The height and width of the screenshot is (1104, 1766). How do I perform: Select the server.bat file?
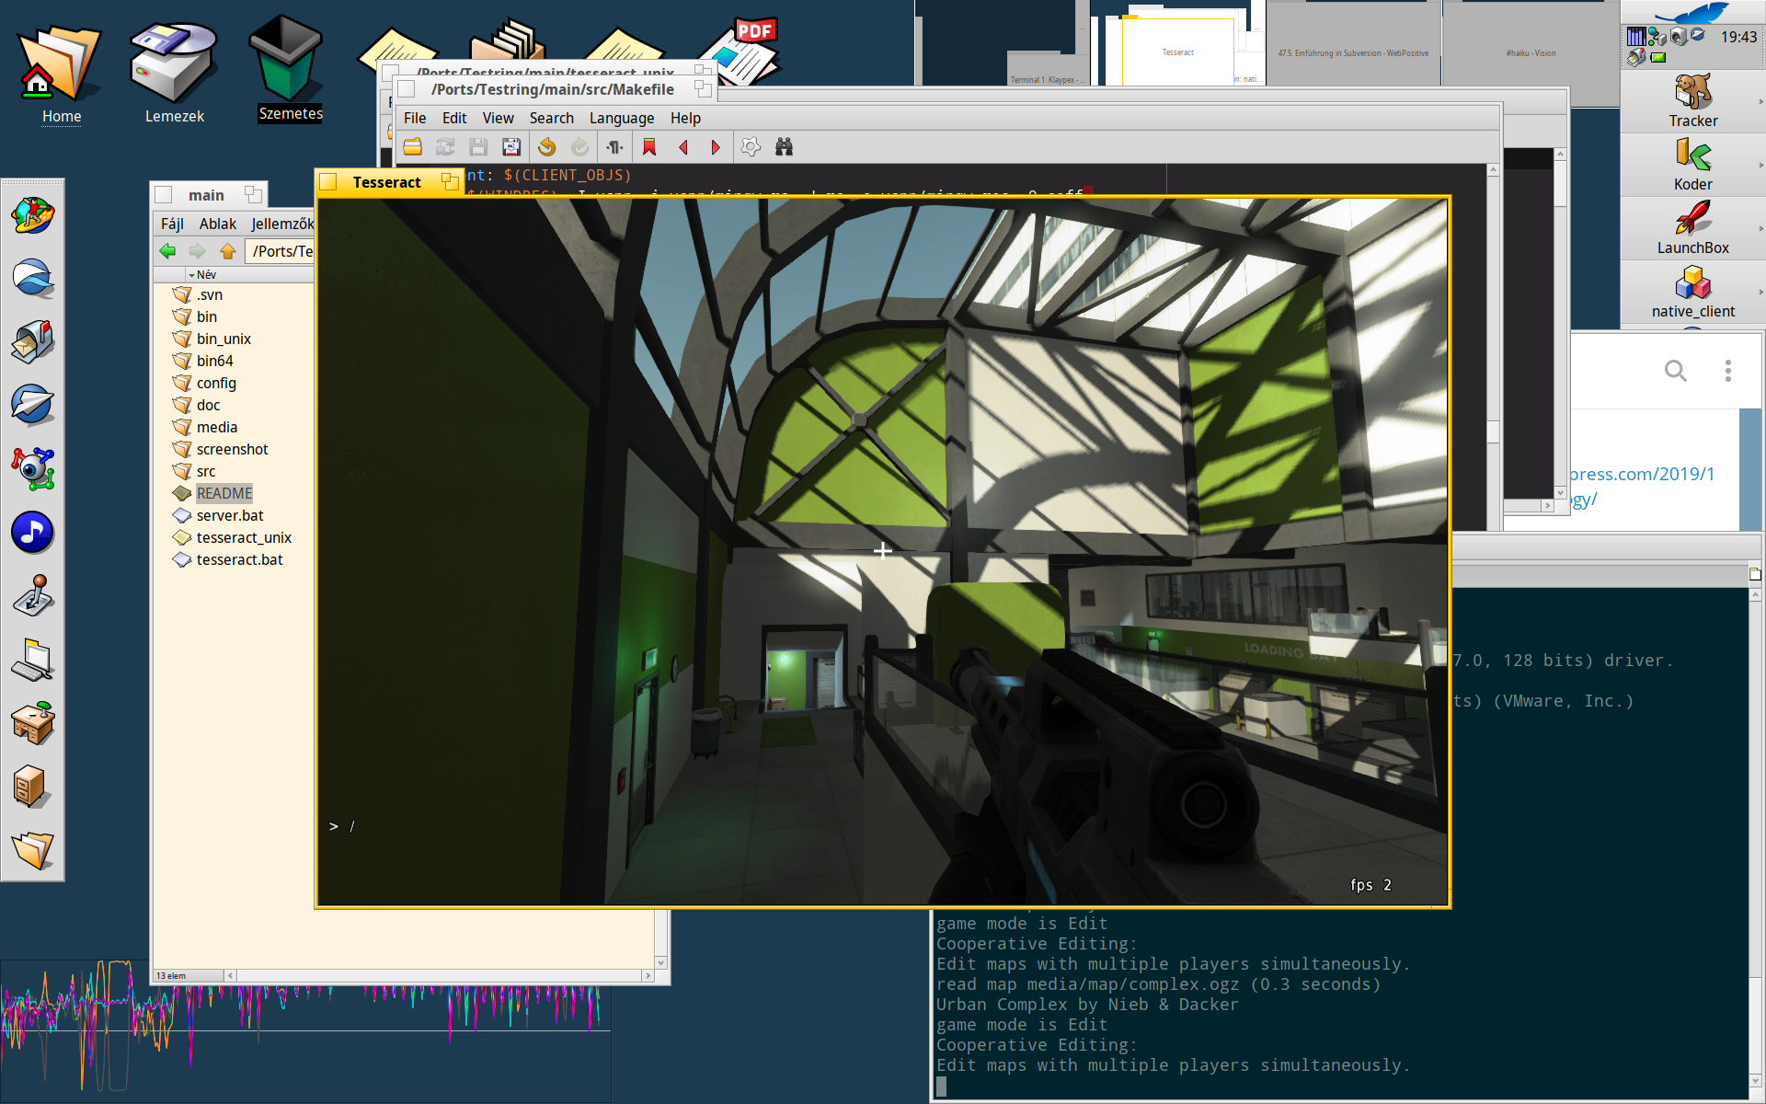[x=230, y=515]
